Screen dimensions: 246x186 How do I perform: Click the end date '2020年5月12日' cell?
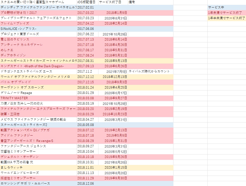(x=113, y=152)
